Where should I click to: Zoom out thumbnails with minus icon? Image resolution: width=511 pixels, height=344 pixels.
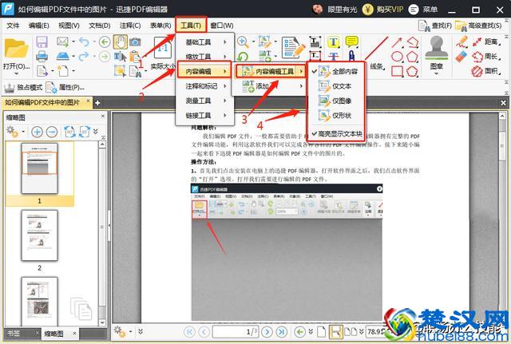(x=52, y=132)
